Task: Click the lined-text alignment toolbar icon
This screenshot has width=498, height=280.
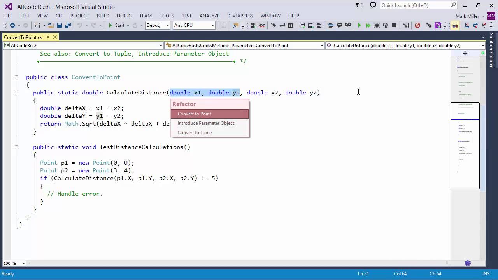Action: [x=331, y=25]
